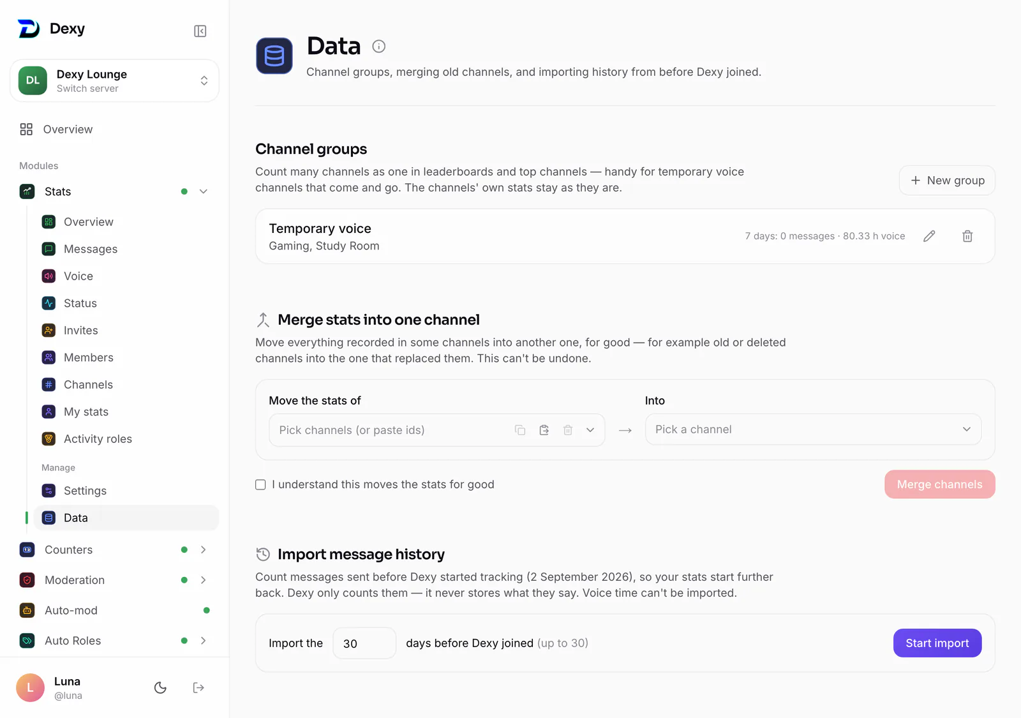1021x718 pixels.
Task: Open Channels under Stats
Action: click(126, 385)
